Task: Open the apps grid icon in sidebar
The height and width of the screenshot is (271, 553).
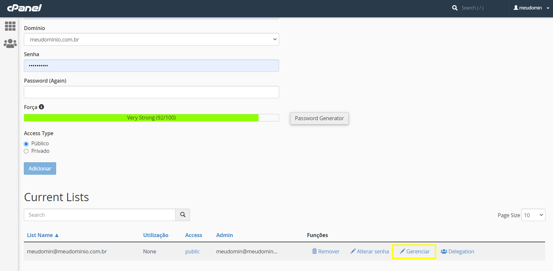Action: point(10,26)
